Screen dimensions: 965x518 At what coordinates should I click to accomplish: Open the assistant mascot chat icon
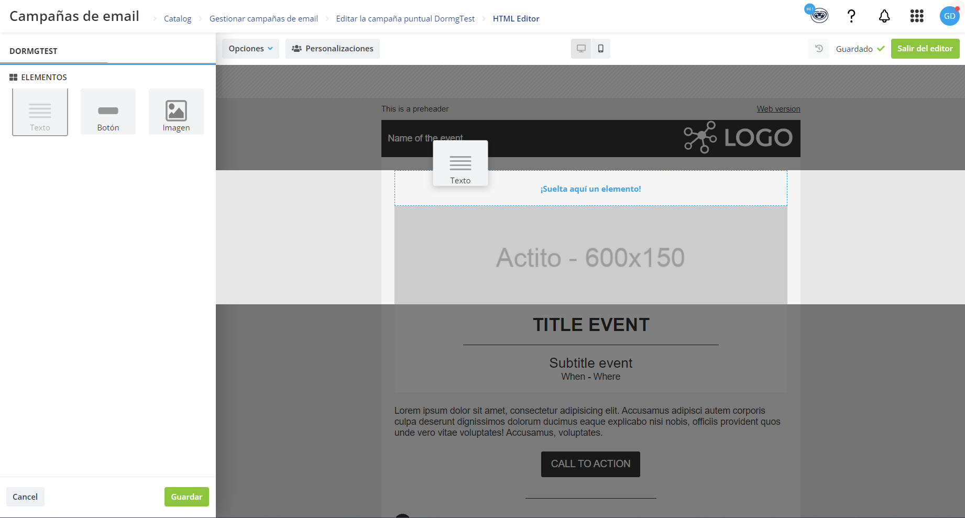pyautogui.click(x=818, y=14)
